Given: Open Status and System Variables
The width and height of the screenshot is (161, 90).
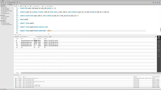Looking at the screenshot, I should point(7,11).
